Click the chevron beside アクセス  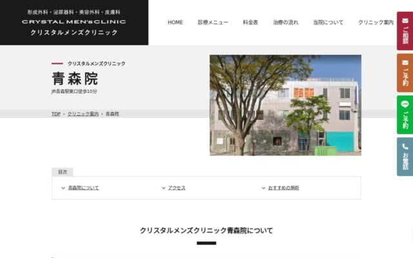163,188
